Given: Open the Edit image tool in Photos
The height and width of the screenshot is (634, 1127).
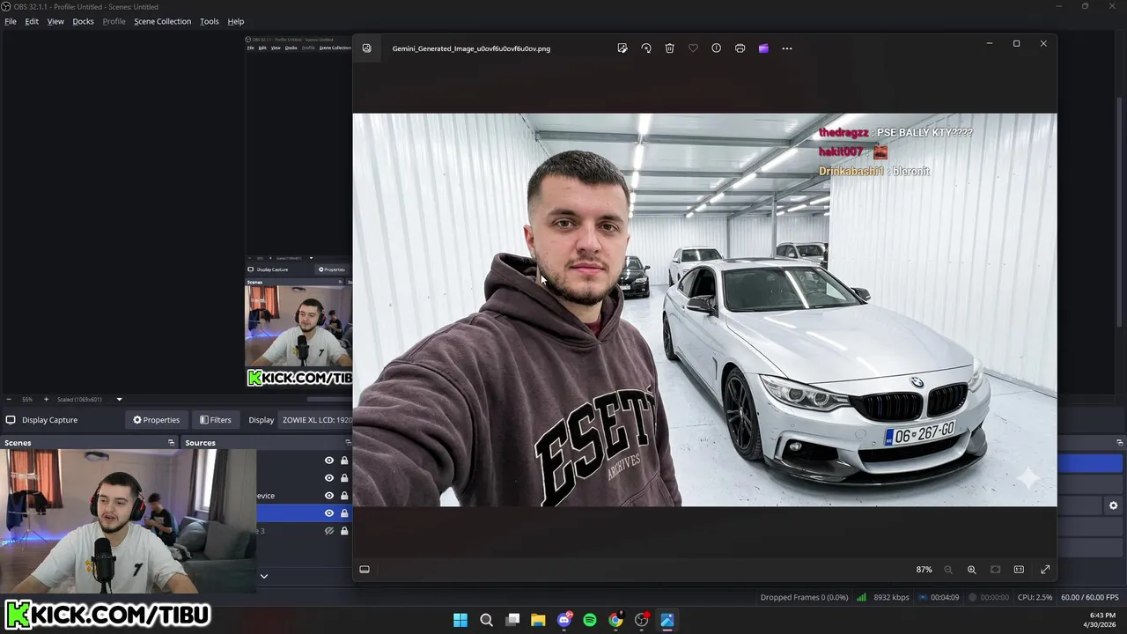Looking at the screenshot, I should [622, 48].
